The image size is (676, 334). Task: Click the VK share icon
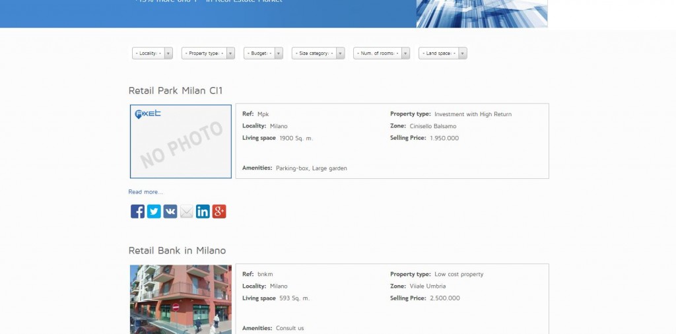(x=170, y=211)
